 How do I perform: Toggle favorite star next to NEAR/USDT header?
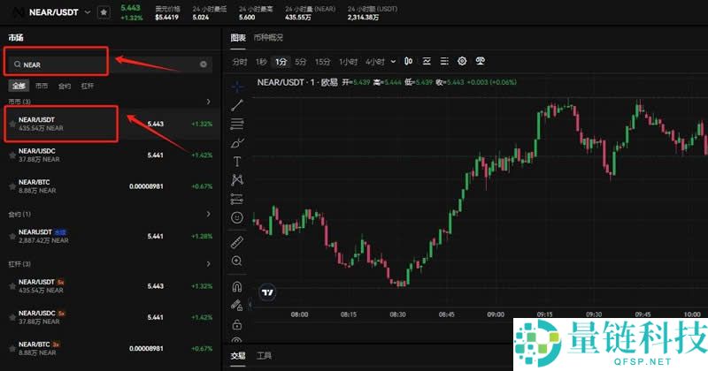coord(104,12)
